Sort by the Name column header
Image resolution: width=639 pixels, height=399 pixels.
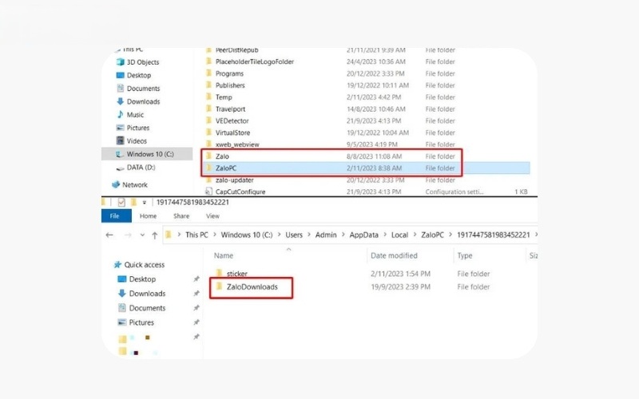pos(224,255)
